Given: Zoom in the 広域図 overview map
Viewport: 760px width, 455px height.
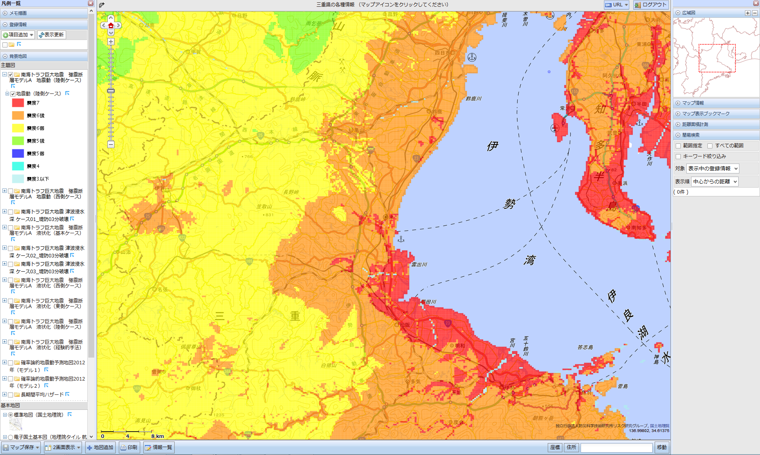Looking at the screenshot, I should (747, 13).
